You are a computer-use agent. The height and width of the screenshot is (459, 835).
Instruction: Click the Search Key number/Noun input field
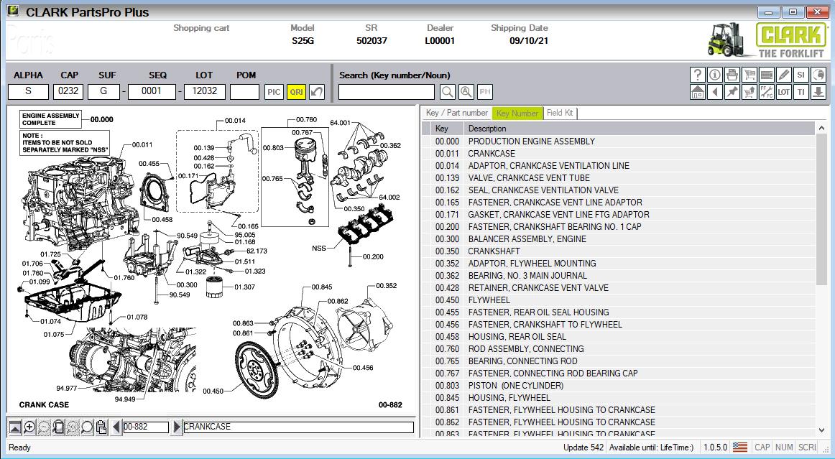pyautogui.click(x=387, y=92)
